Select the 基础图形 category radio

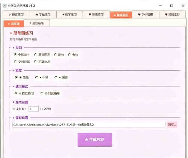tap(42, 55)
